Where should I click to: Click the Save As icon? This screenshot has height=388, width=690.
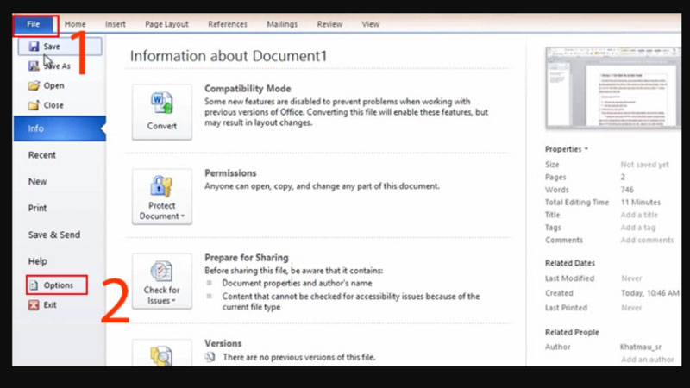34,66
